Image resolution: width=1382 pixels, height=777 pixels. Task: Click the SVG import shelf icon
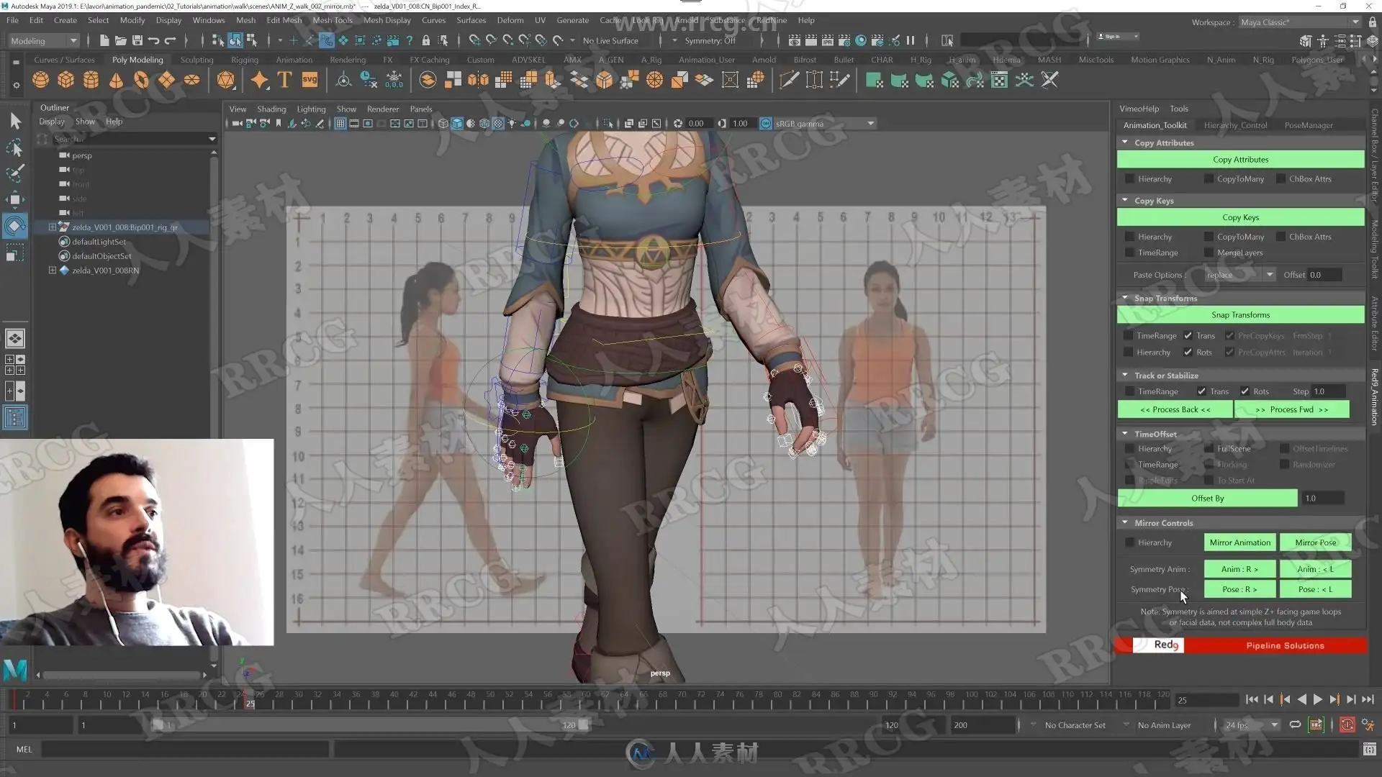point(310,81)
